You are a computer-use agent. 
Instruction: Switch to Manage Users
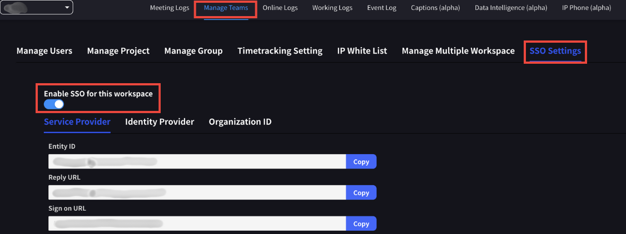[x=44, y=51]
